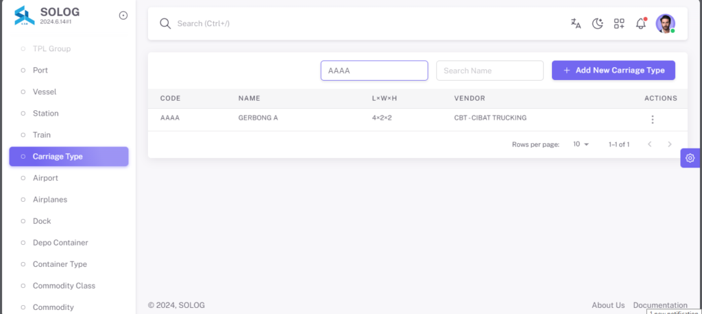Screen dimensions: 702x314
Task: Open the notifications bell
Action: point(641,24)
